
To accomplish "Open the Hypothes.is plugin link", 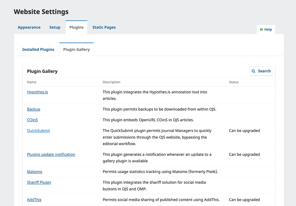I will click(x=38, y=92).
